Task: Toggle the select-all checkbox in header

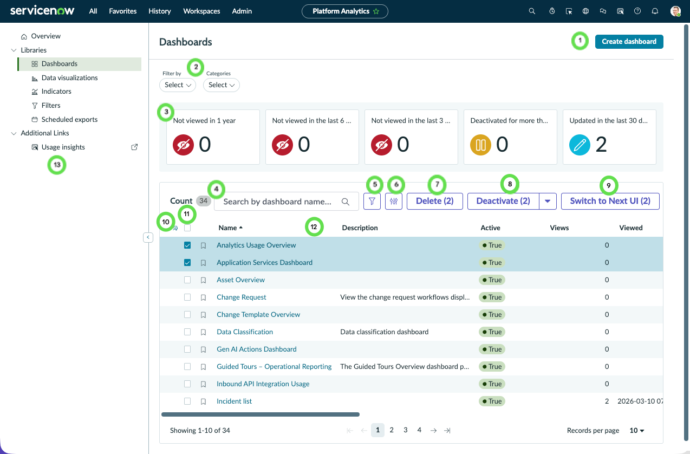Action: (x=187, y=228)
